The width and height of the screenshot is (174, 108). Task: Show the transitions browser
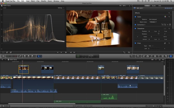tap(155, 56)
